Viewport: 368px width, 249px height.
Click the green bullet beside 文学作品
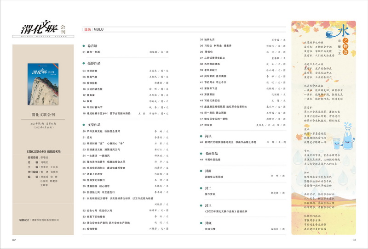coord(84,124)
